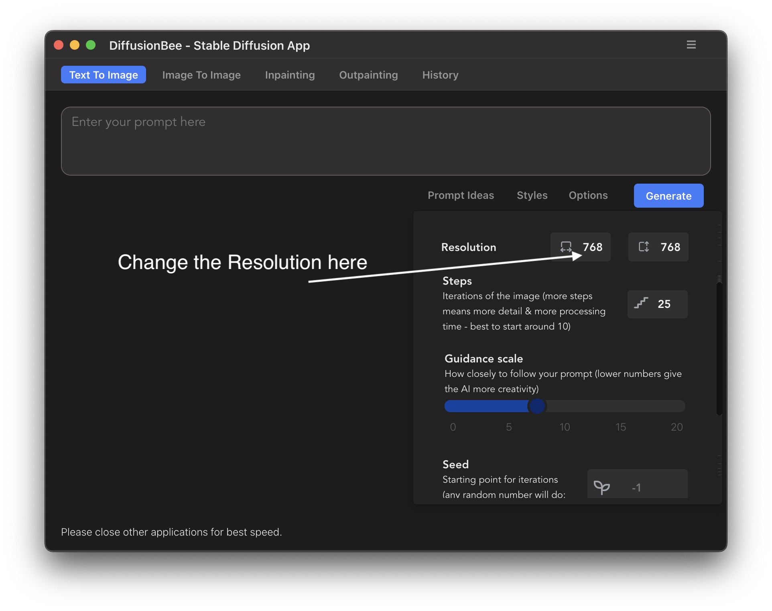Image resolution: width=772 pixels, height=611 pixels.
Task: Open the Image To Image tab
Action: click(x=201, y=75)
